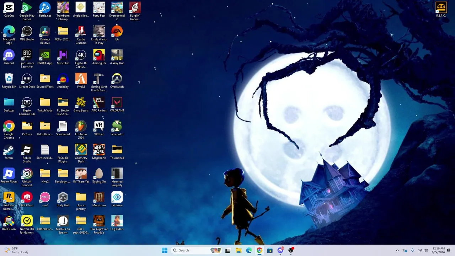Open the CapCut desktop shortcut

(x=9, y=10)
